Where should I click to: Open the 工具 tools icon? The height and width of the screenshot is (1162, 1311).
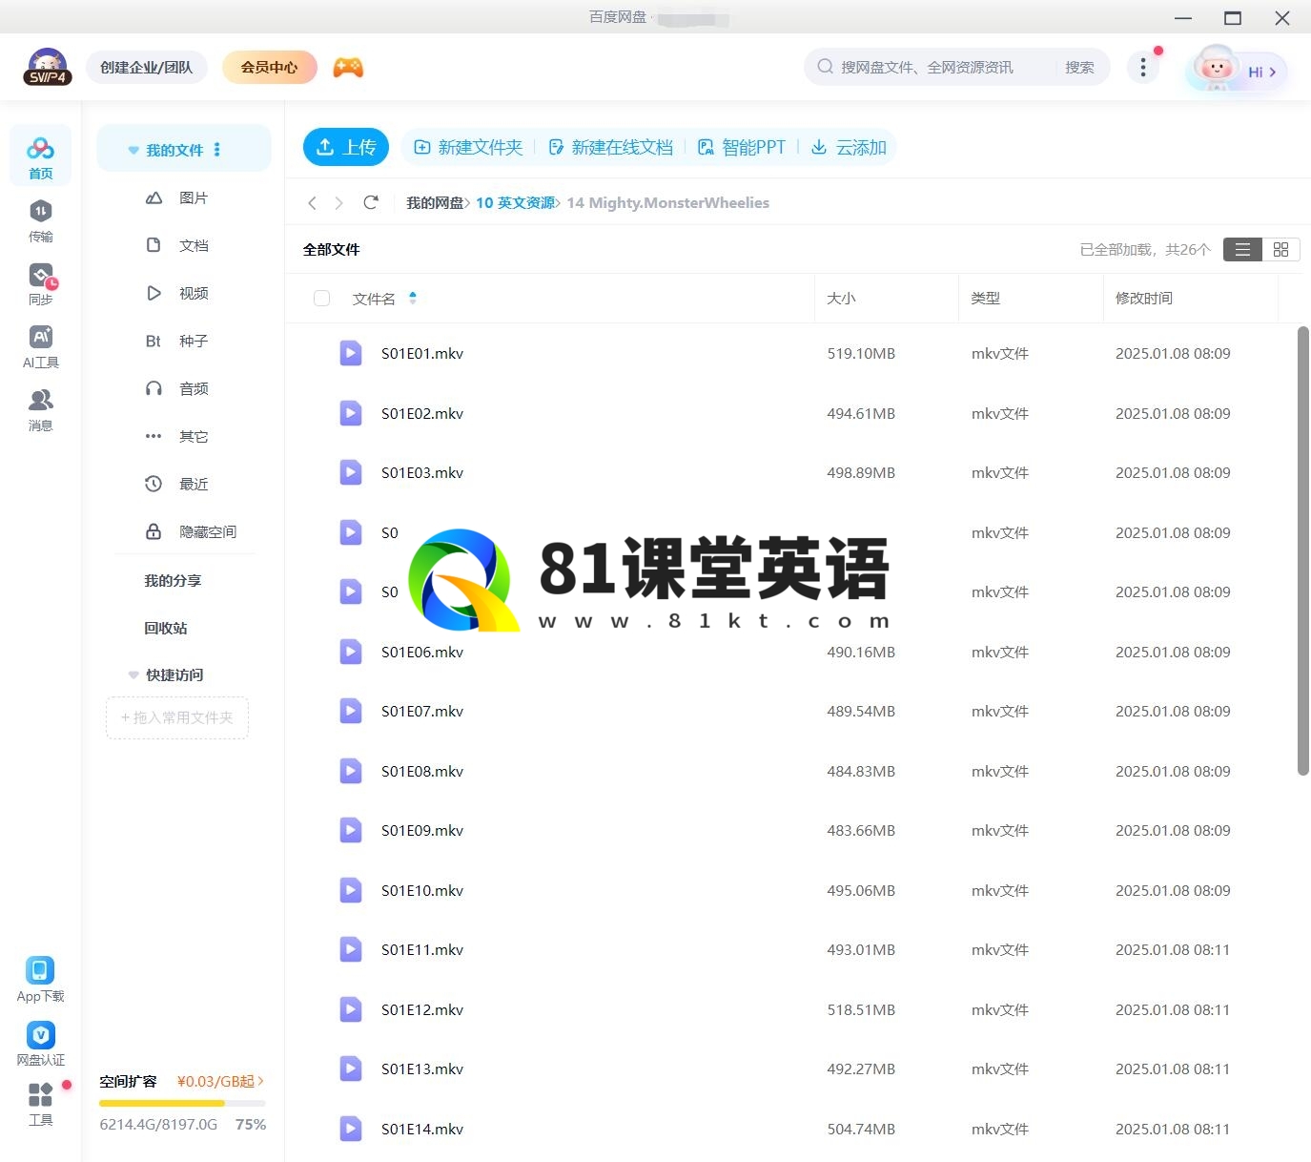click(40, 1104)
